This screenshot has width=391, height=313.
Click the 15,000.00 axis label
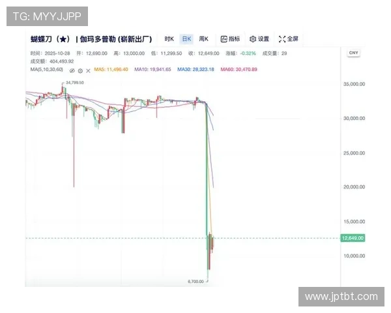(x=354, y=222)
